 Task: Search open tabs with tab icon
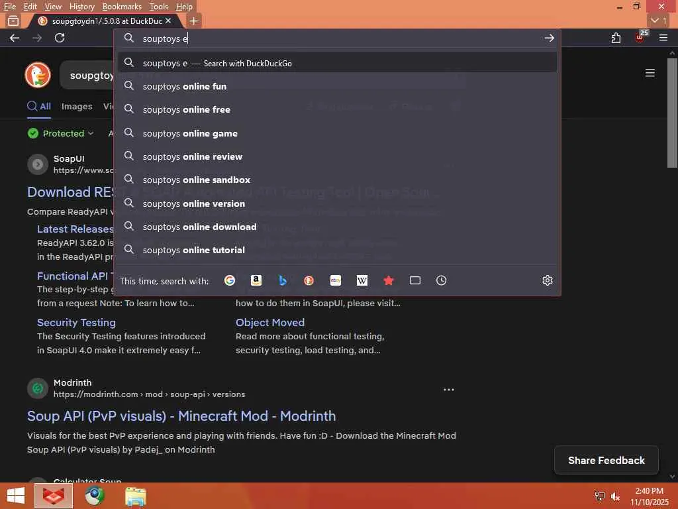pos(415,280)
